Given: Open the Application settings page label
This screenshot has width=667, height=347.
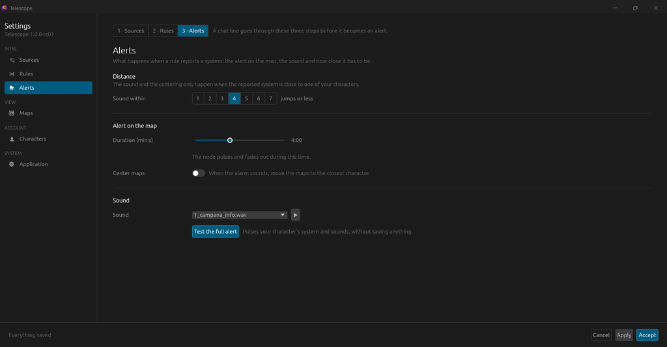Looking at the screenshot, I should (34, 164).
